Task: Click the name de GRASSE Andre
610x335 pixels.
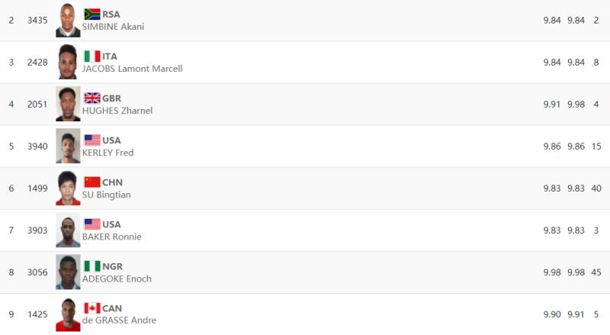Action: click(119, 321)
